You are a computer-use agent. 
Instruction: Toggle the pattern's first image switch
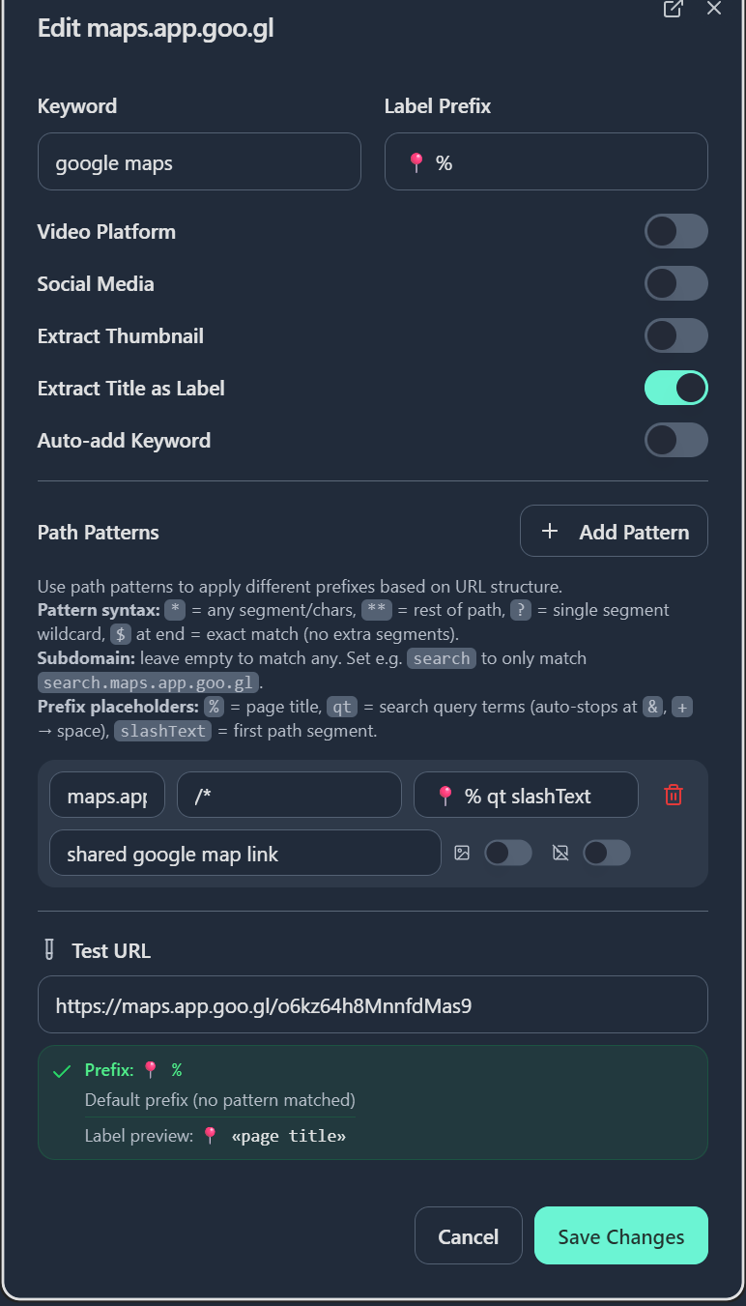click(x=508, y=853)
